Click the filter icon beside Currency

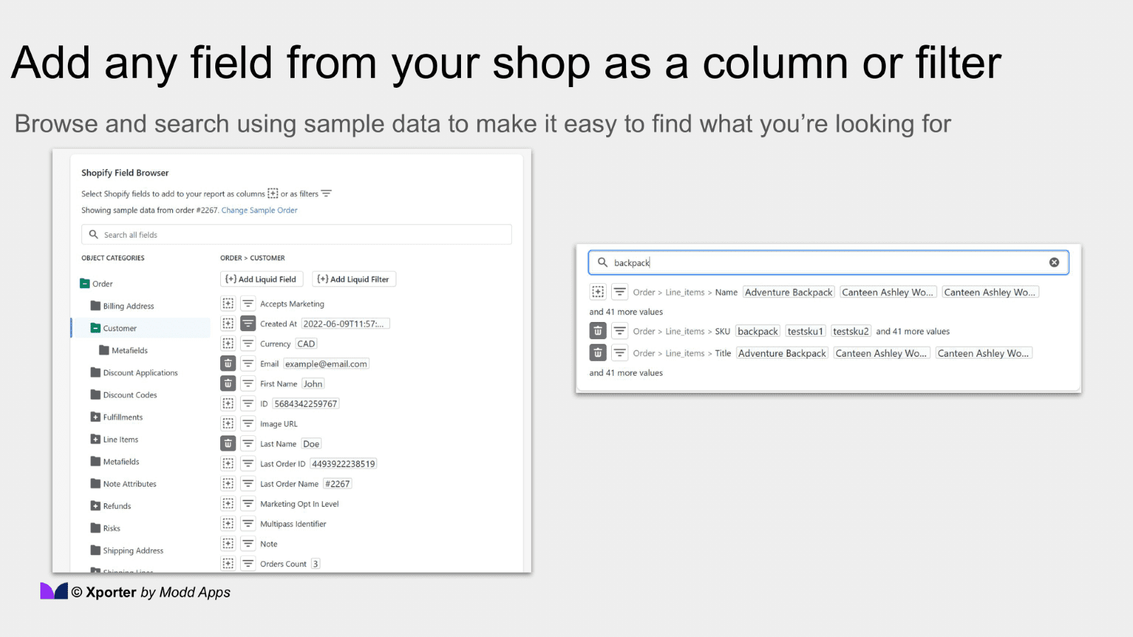(x=249, y=343)
